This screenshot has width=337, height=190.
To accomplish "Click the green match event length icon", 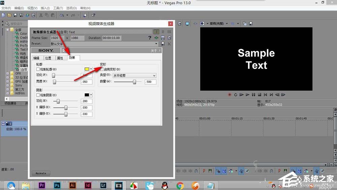I will click(156, 38).
